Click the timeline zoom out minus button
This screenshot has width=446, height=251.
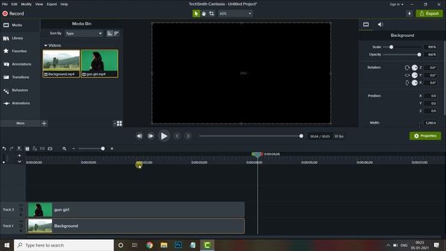74,149
